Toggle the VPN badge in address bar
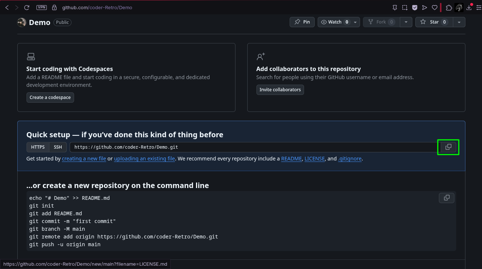The height and width of the screenshot is (269, 482). pyautogui.click(x=42, y=7)
